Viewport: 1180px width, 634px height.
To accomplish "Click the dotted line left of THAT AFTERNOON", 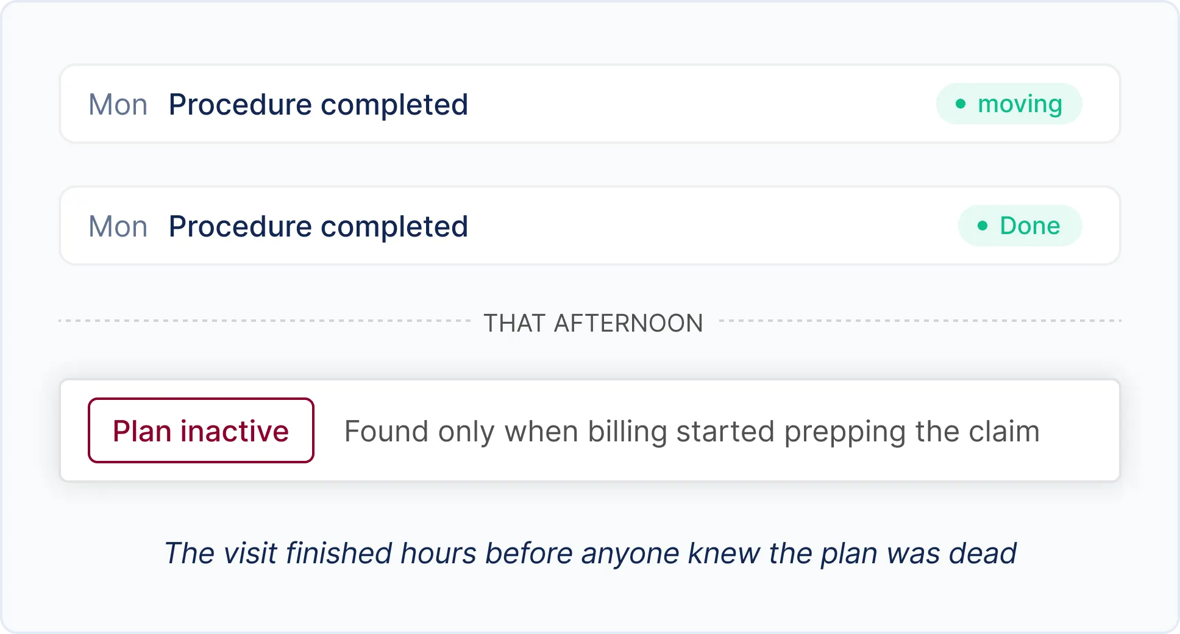I will coord(265,321).
